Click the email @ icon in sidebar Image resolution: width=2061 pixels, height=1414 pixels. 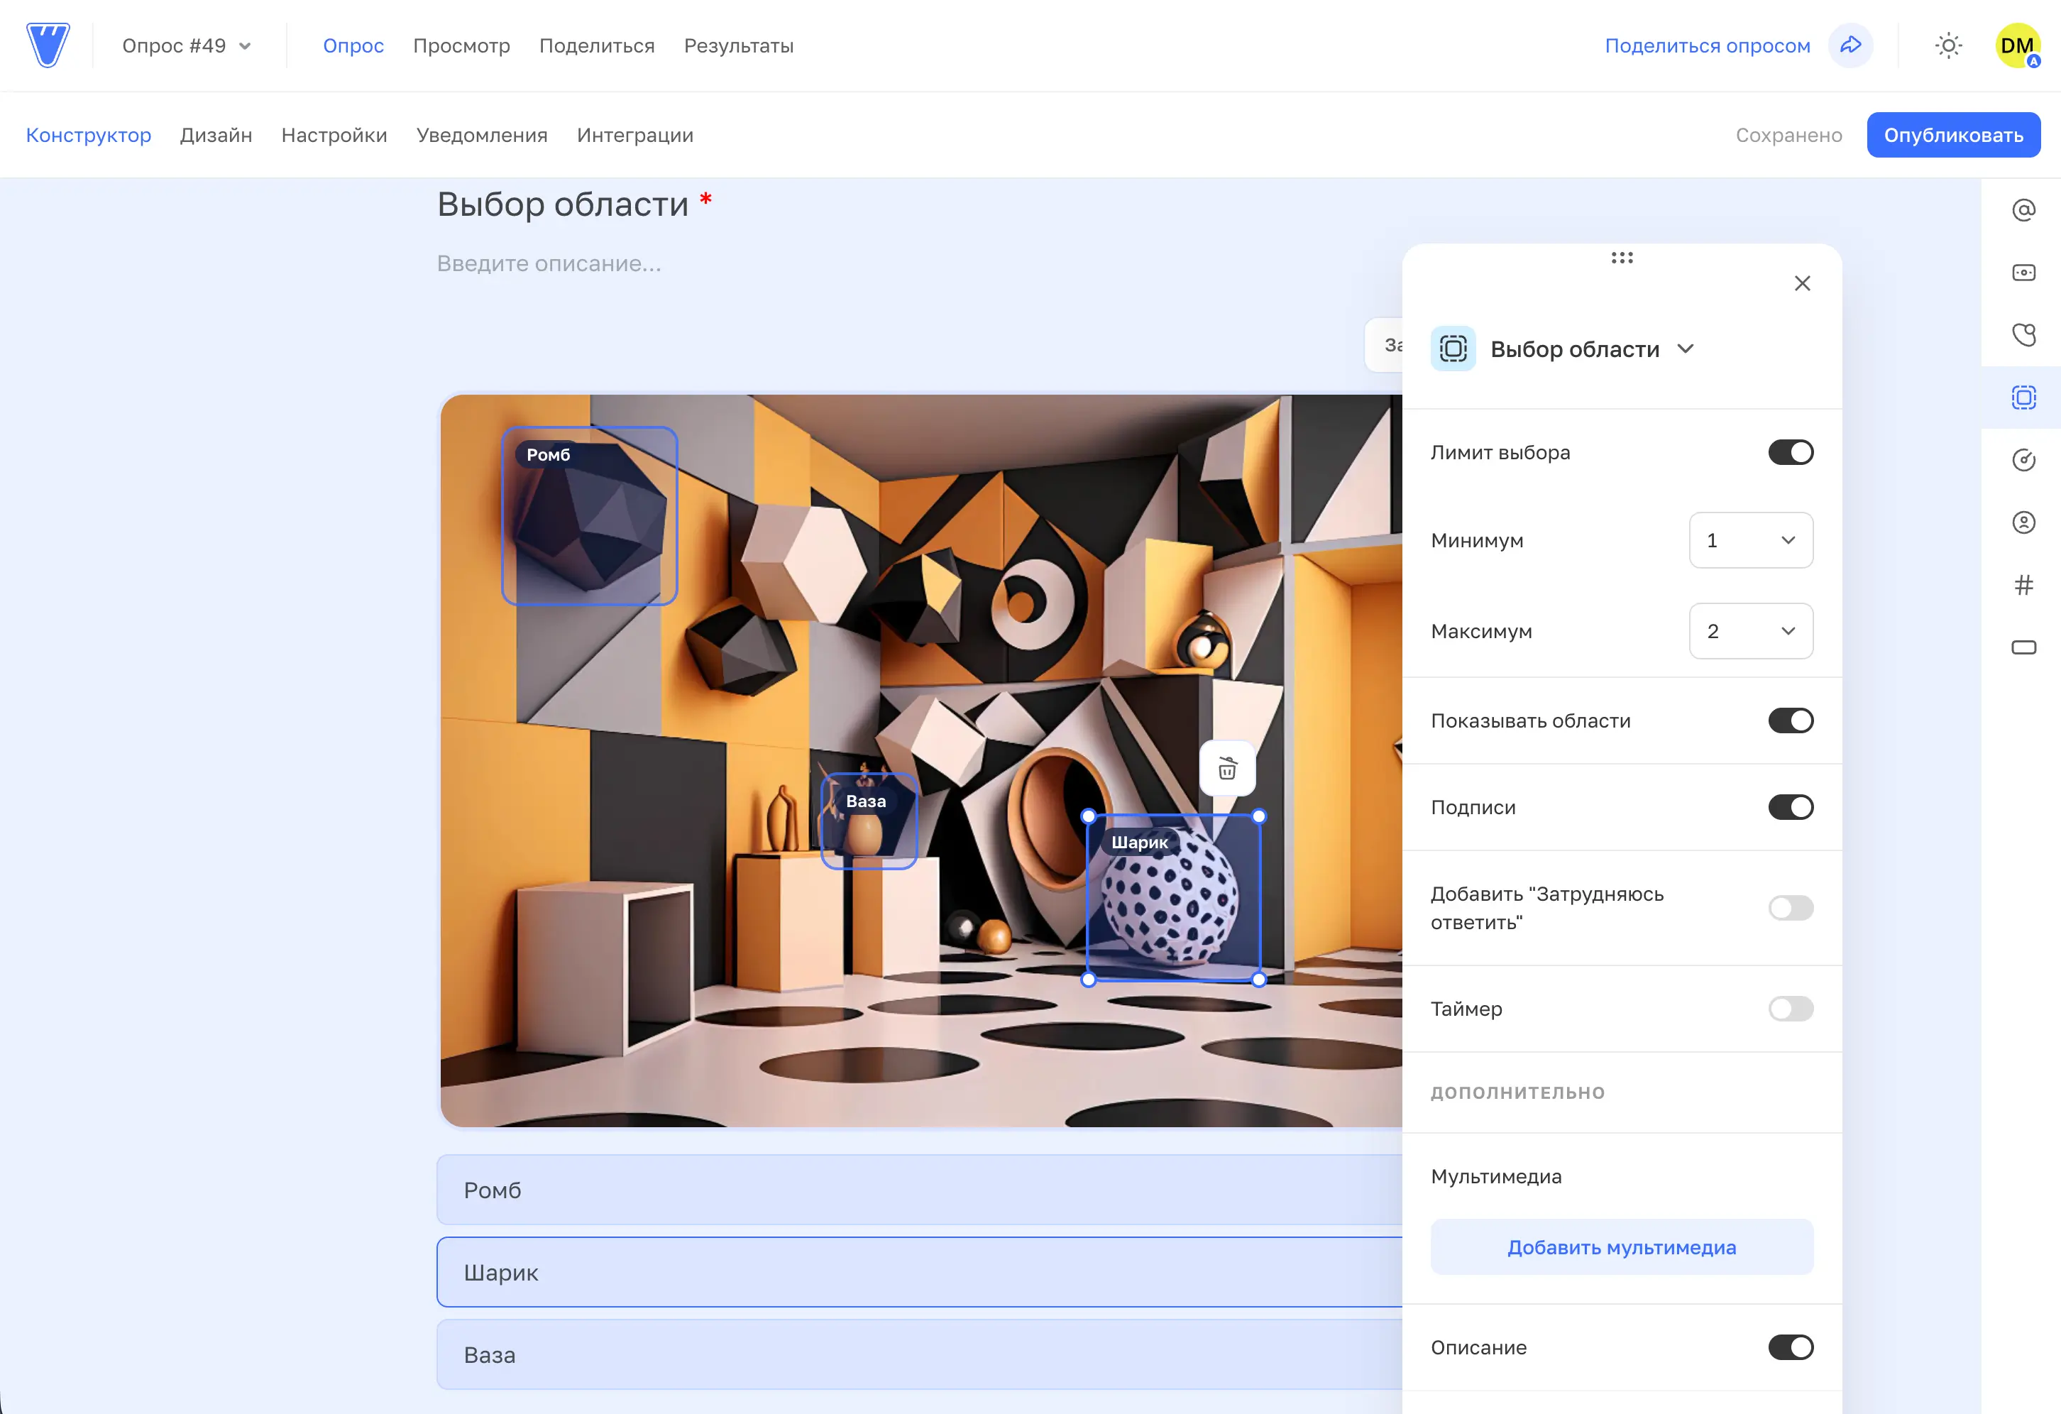click(2023, 210)
